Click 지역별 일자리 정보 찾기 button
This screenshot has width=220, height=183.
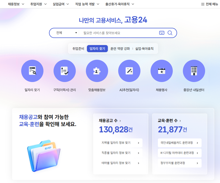click(x=121, y=143)
